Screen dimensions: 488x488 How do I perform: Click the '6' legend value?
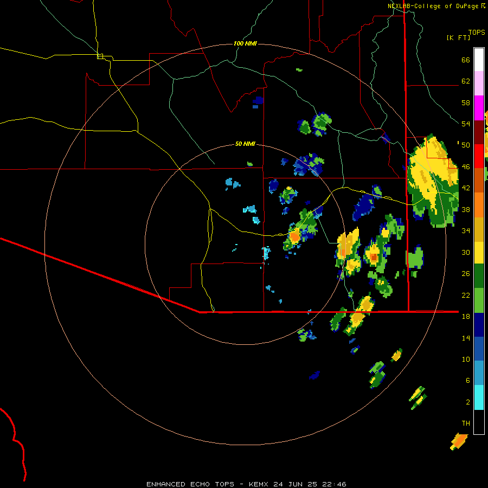click(468, 381)
